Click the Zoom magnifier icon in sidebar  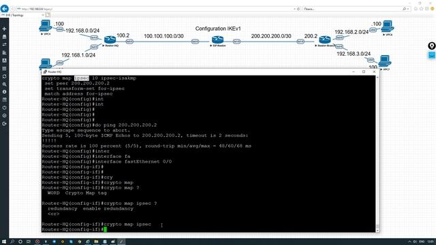pyautogui.click(x=4, y=84)
